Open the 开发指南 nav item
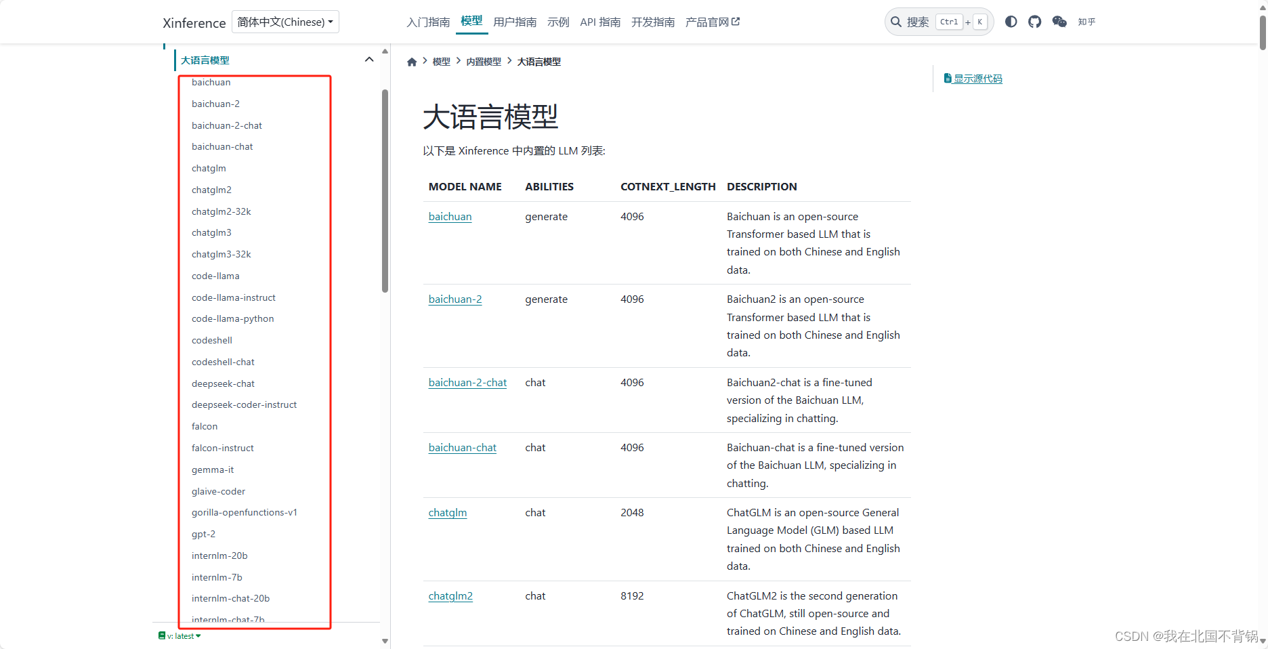 click(653, 22)
